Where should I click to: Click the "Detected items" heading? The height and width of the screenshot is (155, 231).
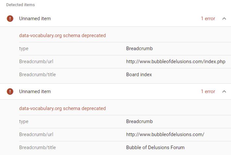(20, 5)
